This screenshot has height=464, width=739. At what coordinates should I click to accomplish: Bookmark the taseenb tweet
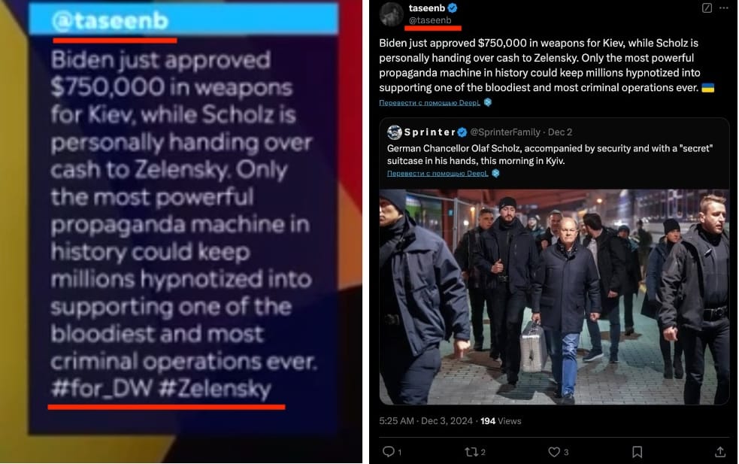[638, 452]
